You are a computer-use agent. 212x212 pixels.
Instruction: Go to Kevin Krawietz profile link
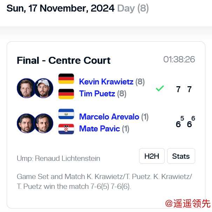pos(106,82)
